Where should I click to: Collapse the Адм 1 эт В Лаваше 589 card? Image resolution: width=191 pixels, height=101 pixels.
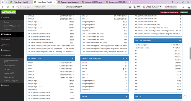click(180, 41)
